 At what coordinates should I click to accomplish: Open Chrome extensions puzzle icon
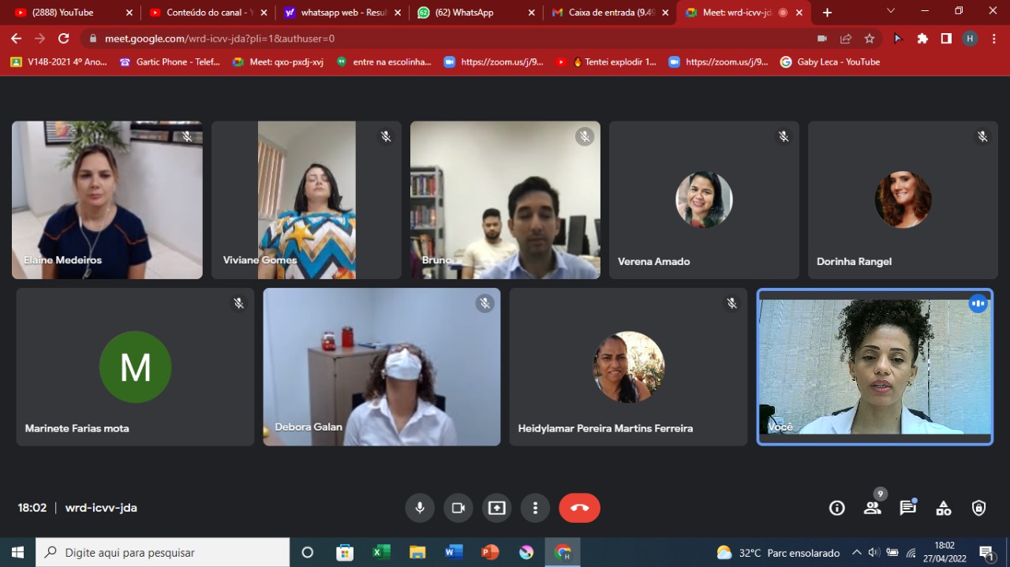tap(922, 39)
